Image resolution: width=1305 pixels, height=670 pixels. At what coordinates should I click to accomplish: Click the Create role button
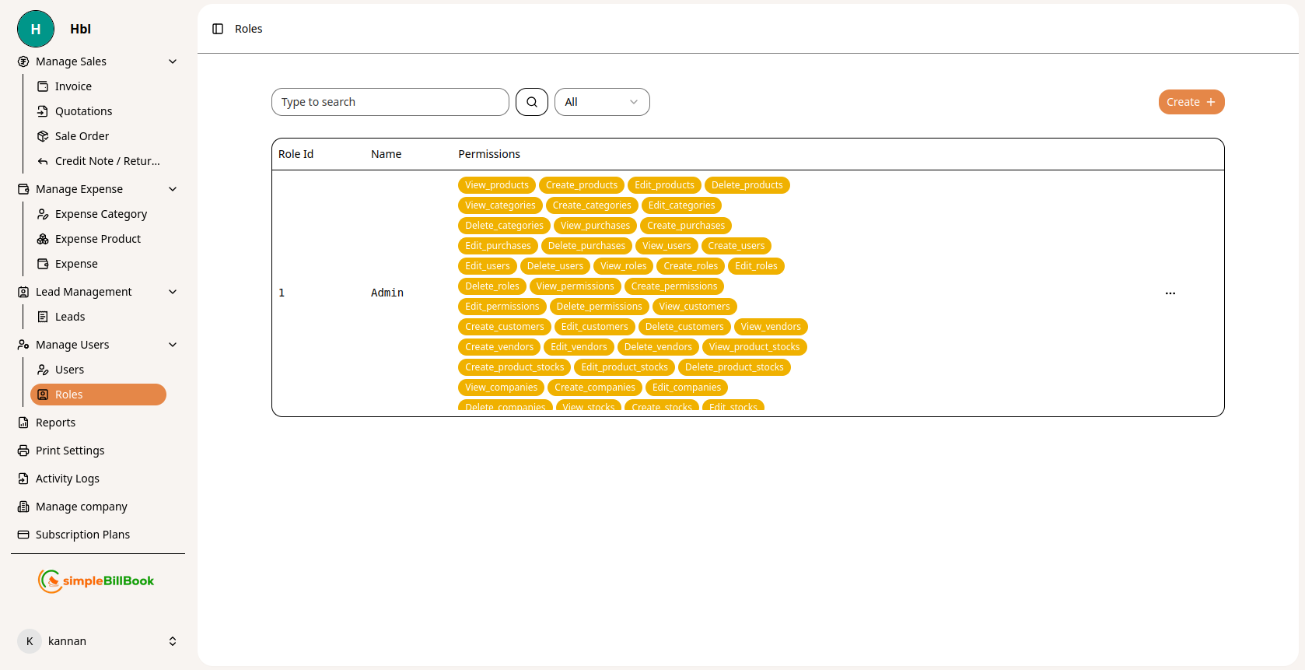pos(1191,102)
